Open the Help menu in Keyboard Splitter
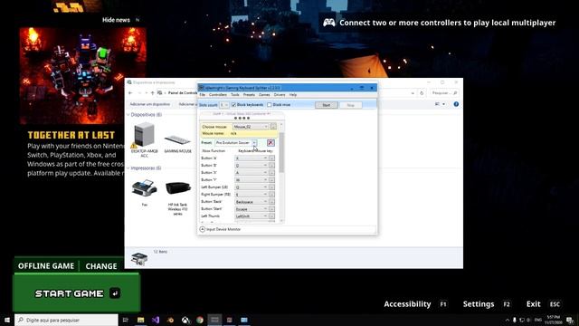 coord(293,95)
